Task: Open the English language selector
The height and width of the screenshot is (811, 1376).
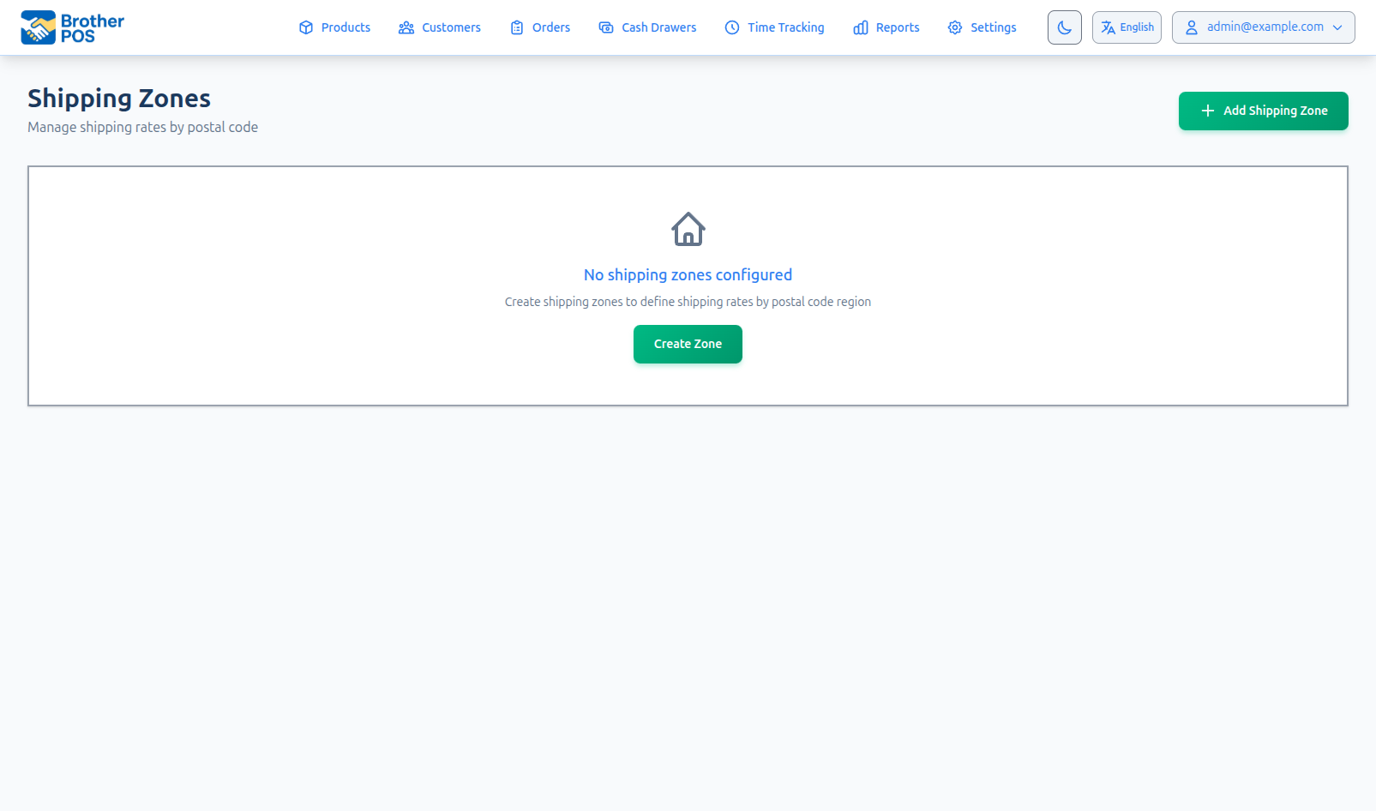Action: point(1127,27)
